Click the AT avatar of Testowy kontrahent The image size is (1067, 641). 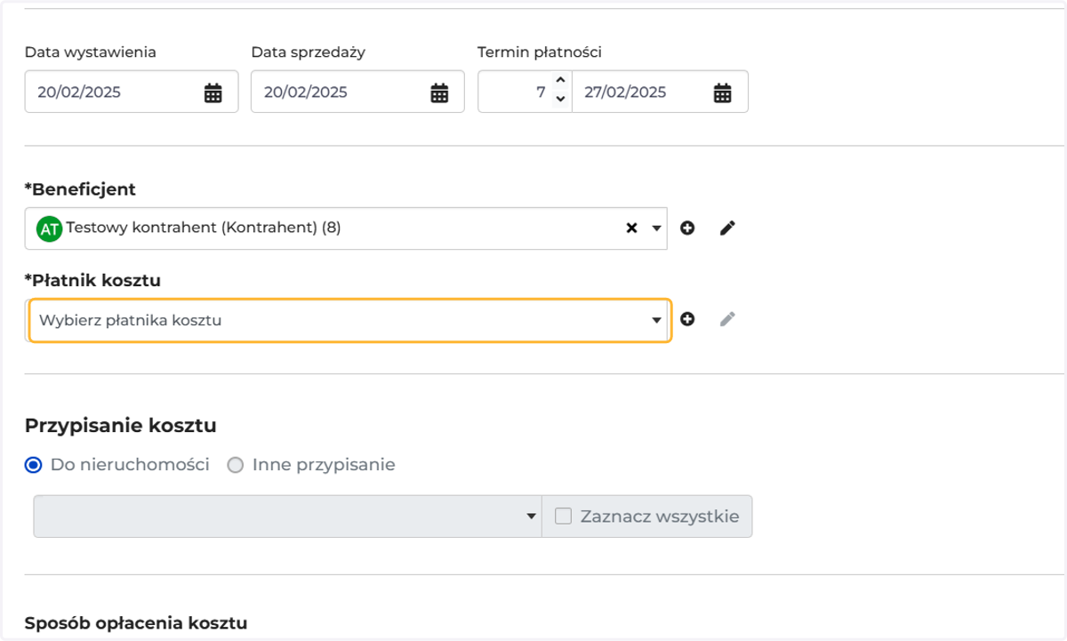pyautogui.click(x=50, y=229)
